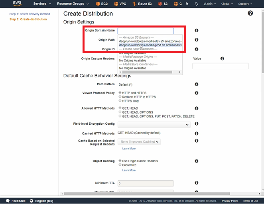
Task: Select GET, HEAD, OPTIONS methods only
Action: [120, 112]
